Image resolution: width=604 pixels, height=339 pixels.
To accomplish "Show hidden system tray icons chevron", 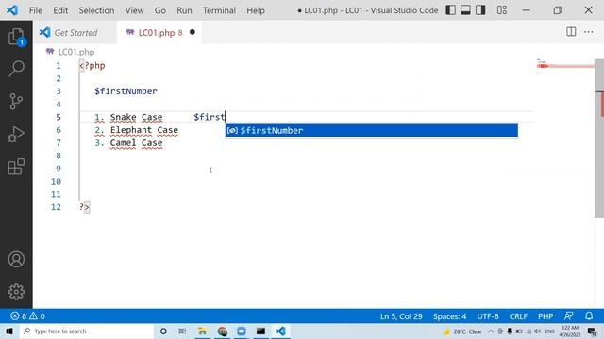I will pyautogui.click(x=491, y=331).
